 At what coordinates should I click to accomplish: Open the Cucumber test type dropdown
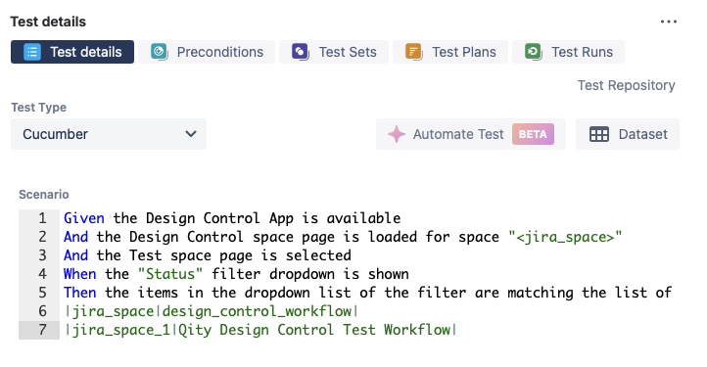[x=109, y=134]
